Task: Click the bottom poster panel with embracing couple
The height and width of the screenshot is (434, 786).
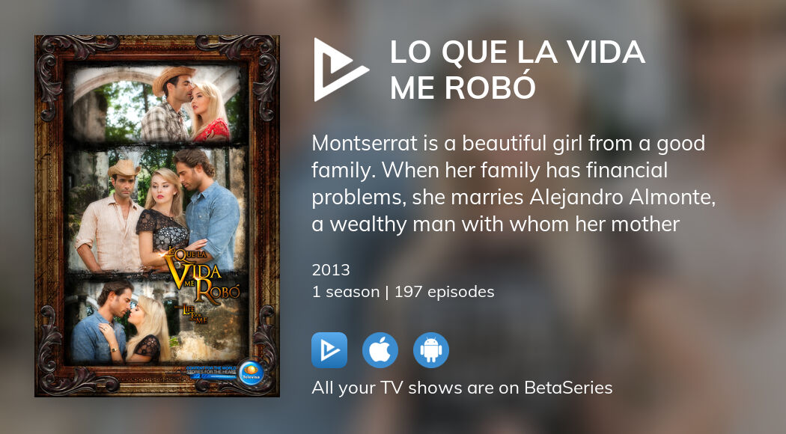Action: click(156, 321)
